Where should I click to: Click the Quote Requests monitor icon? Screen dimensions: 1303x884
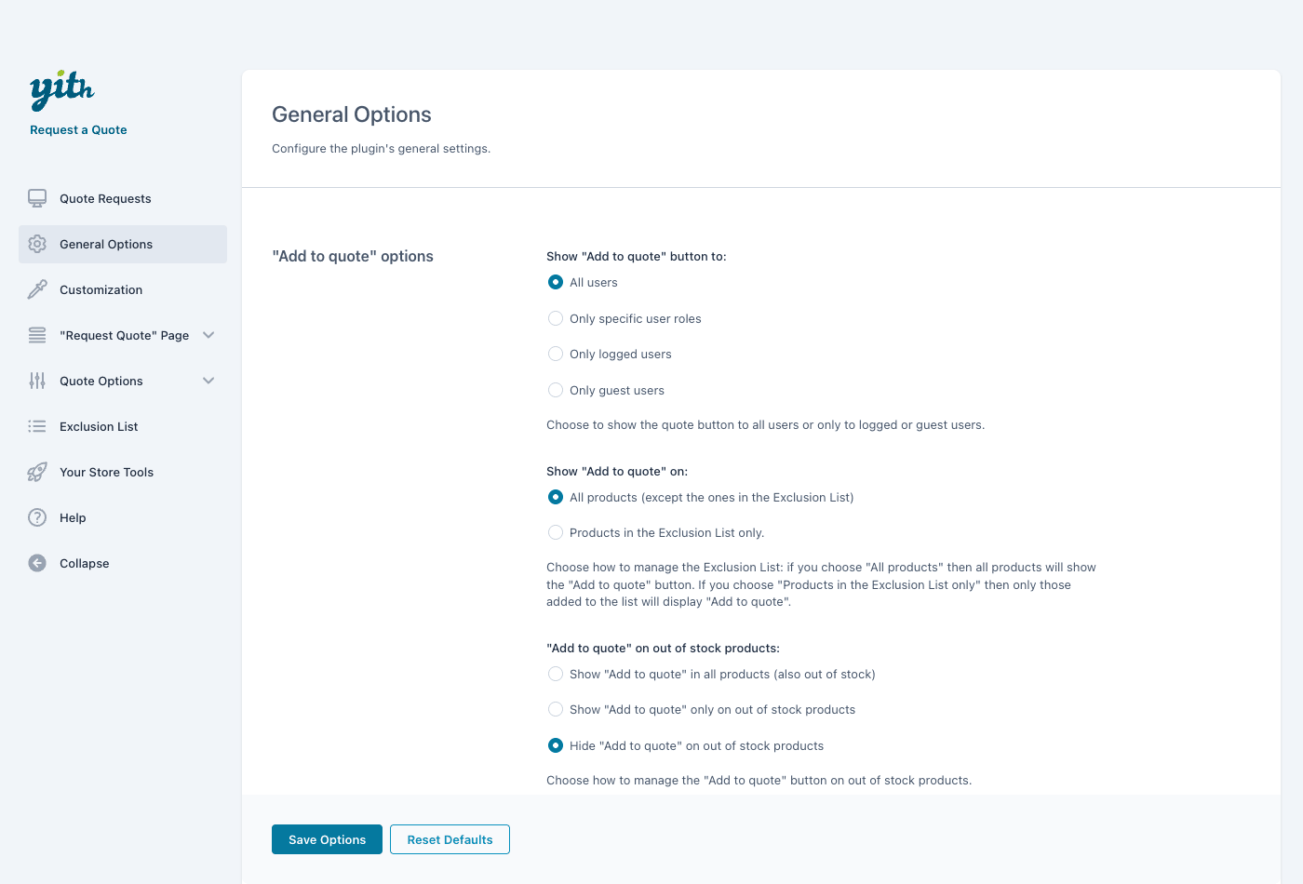(37, 198)
